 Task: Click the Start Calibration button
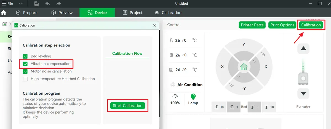(127, 106)
